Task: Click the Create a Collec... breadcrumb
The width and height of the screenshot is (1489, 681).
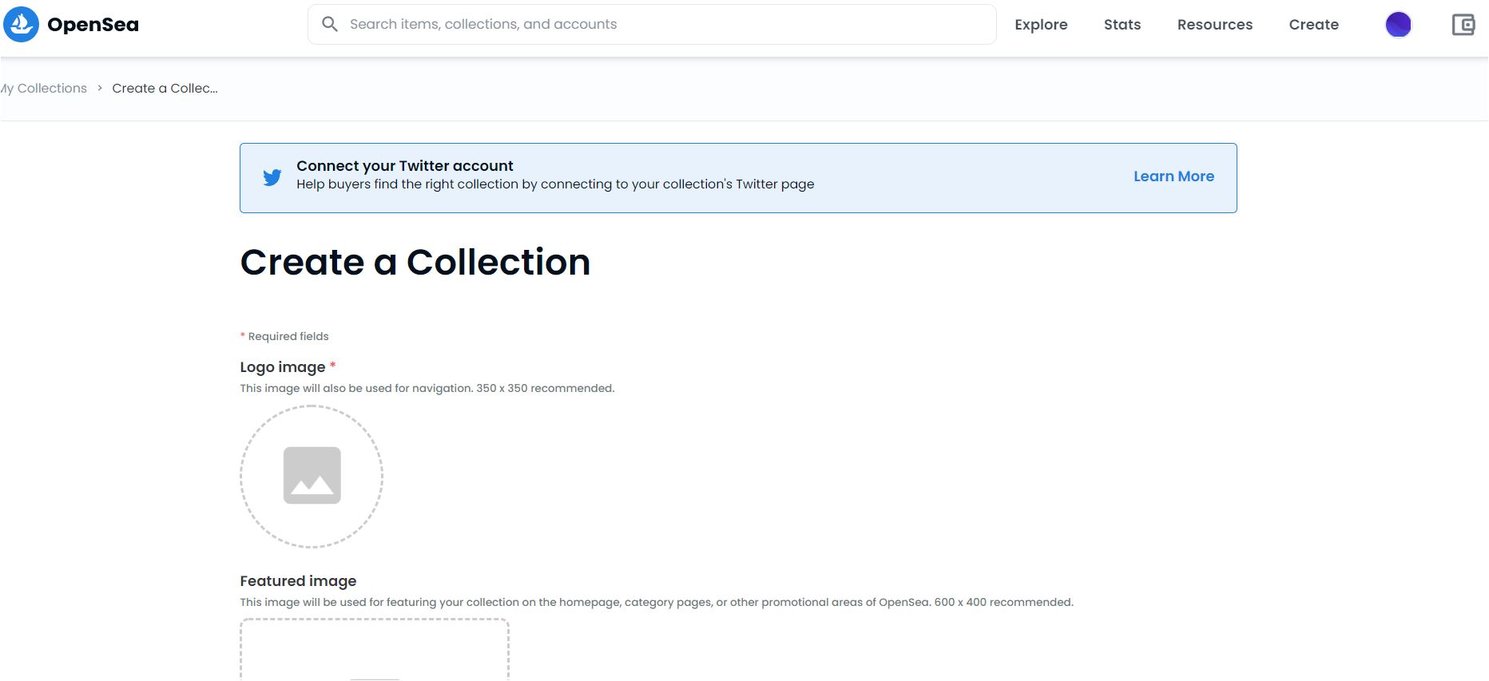Action: tap(165, 89)
